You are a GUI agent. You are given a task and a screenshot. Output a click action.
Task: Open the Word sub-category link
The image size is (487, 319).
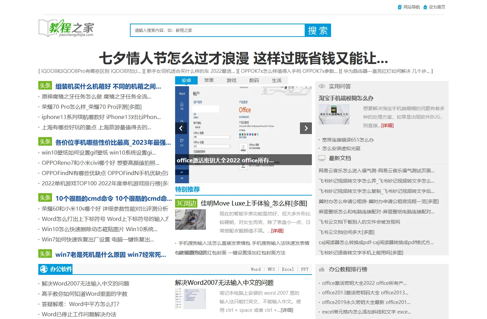pos(256,269)
